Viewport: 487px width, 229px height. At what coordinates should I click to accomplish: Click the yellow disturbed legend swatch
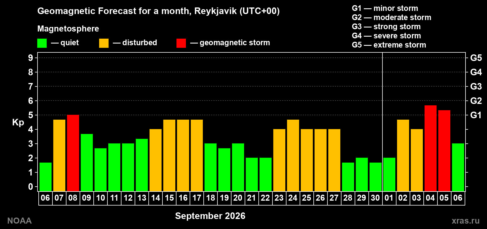pos(104,43)
